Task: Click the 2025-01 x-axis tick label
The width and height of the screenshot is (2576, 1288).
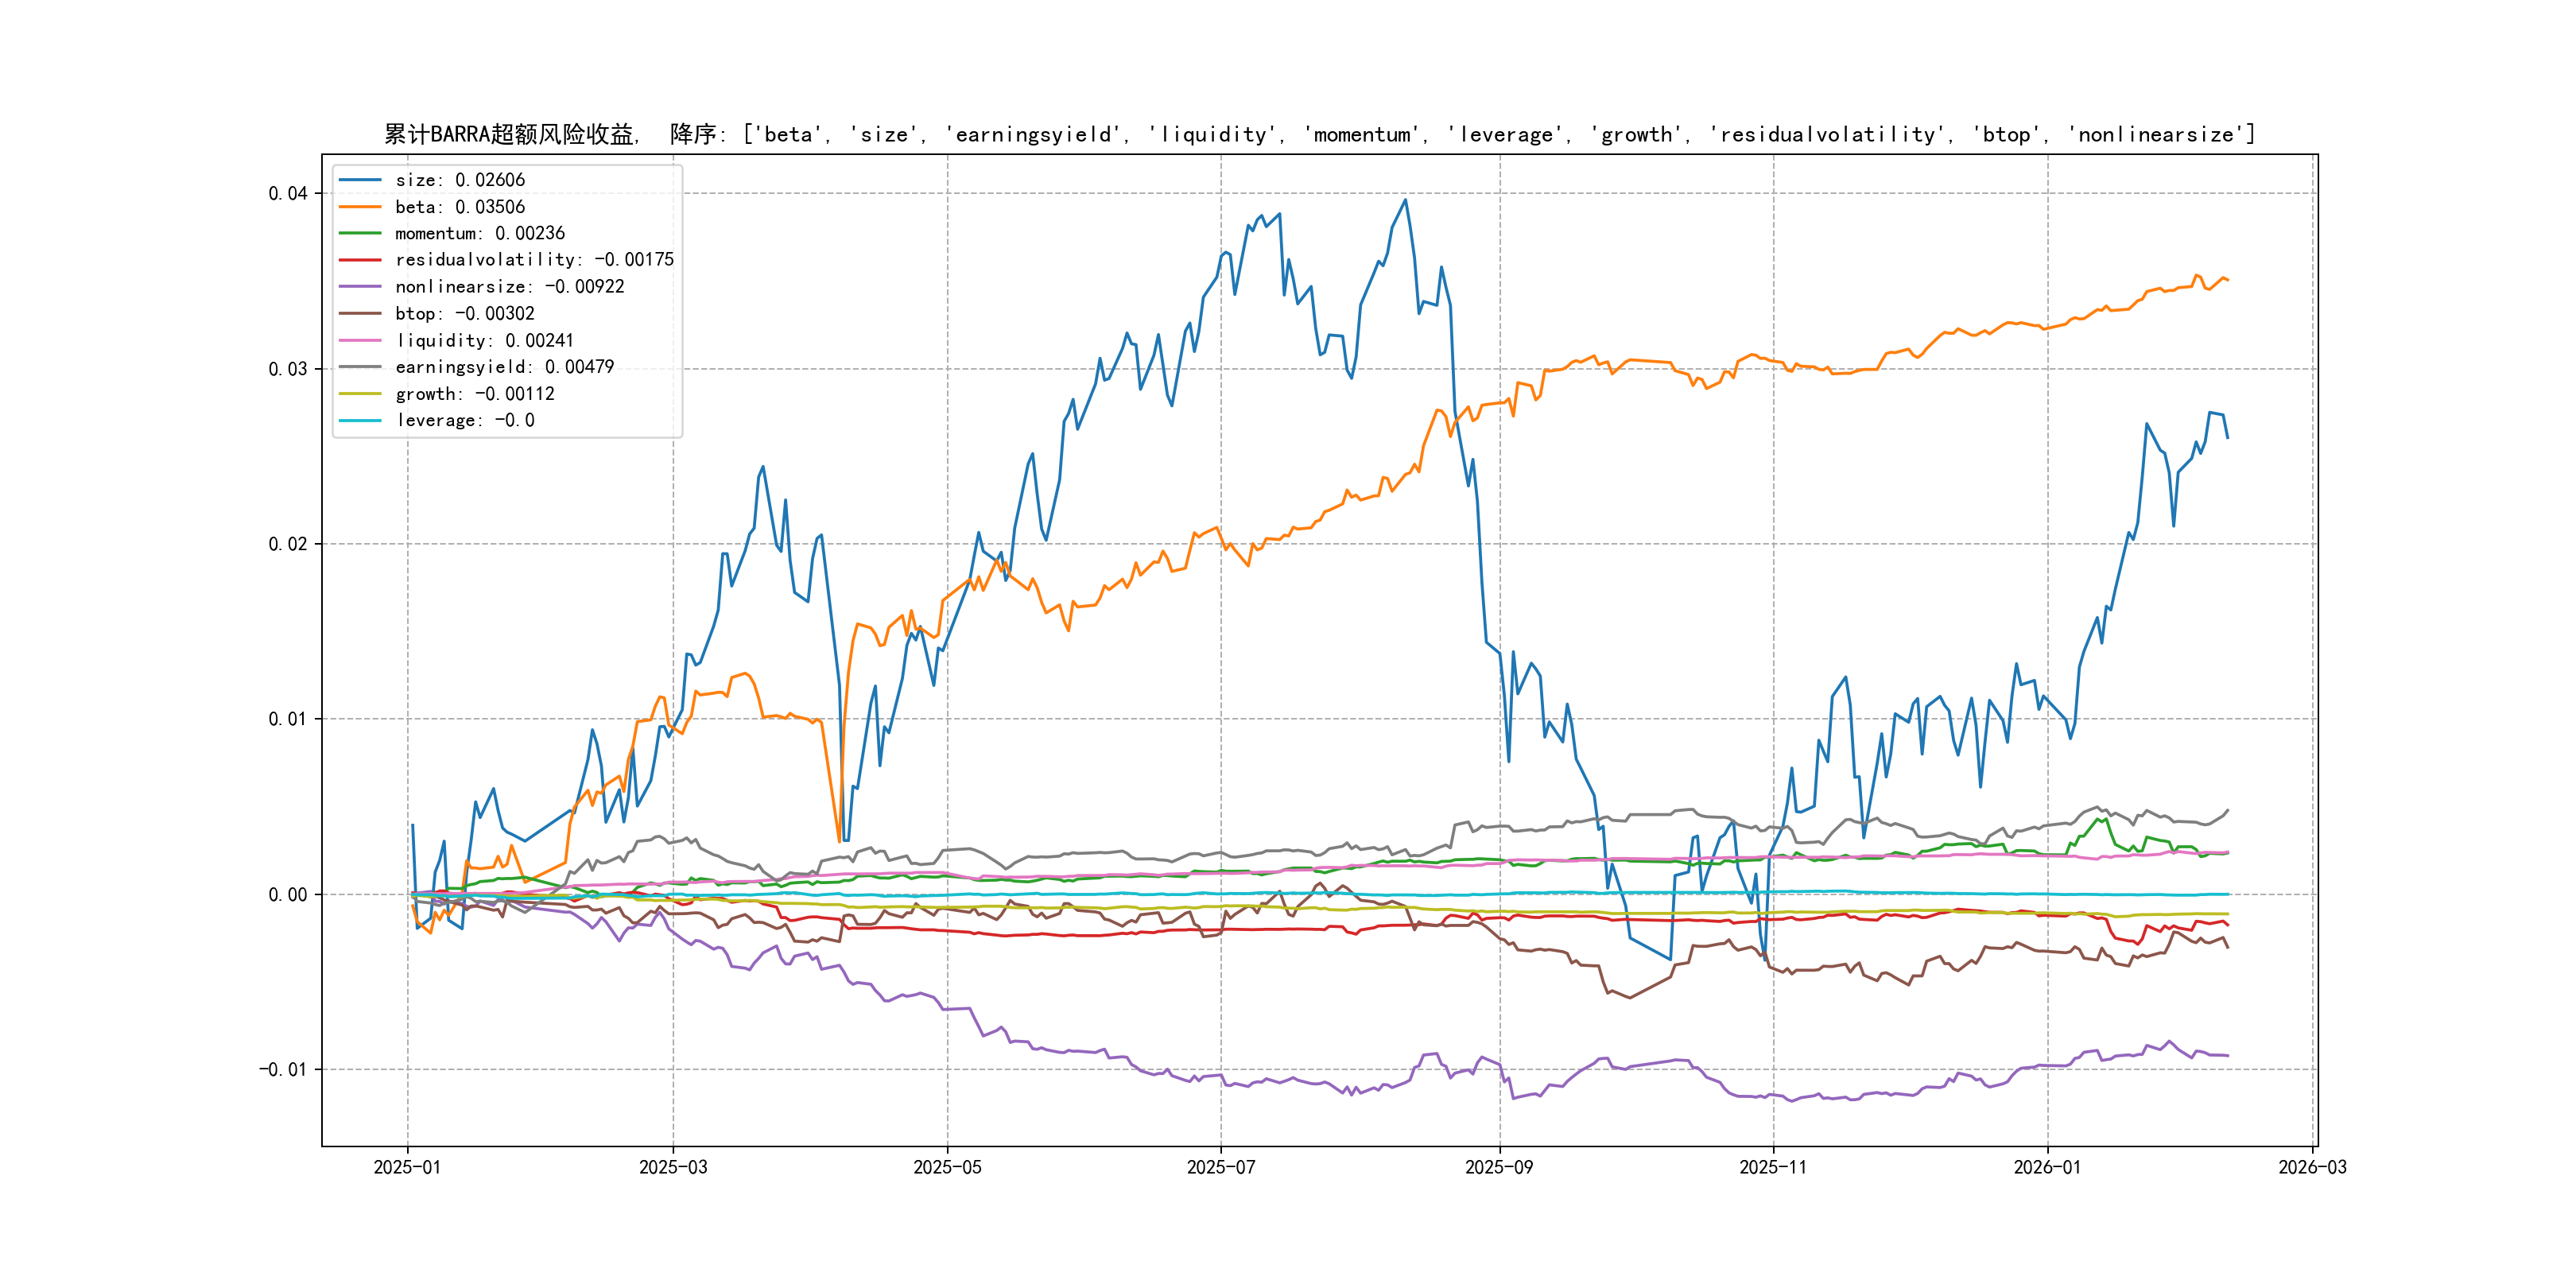Action: [x=407, y=1167]
